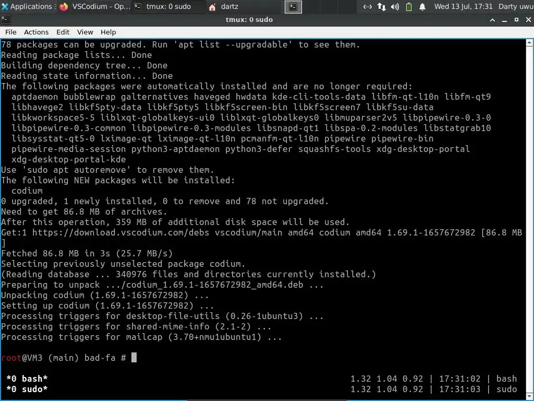Open the File menu

(11, 32)
